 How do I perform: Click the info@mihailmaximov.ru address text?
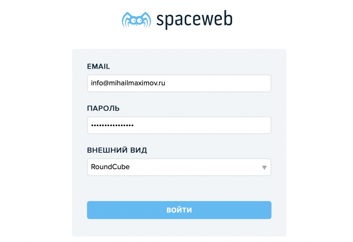tap(128, 83)
